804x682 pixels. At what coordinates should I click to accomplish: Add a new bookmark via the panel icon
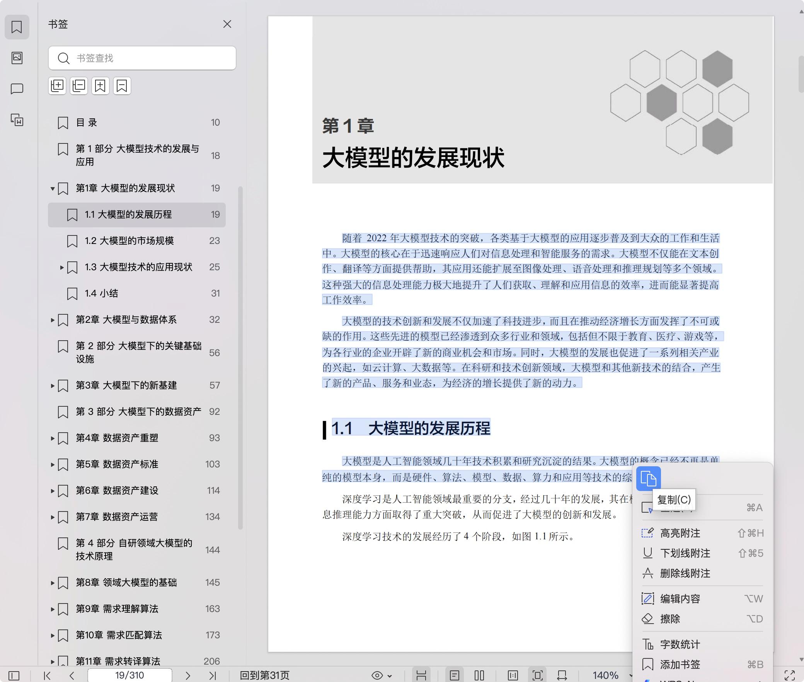pyautogui.click(x=100, y=86)
